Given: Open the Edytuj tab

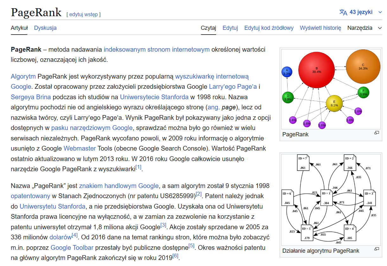Looking at the screenshot, I should [x=230, y=28].
